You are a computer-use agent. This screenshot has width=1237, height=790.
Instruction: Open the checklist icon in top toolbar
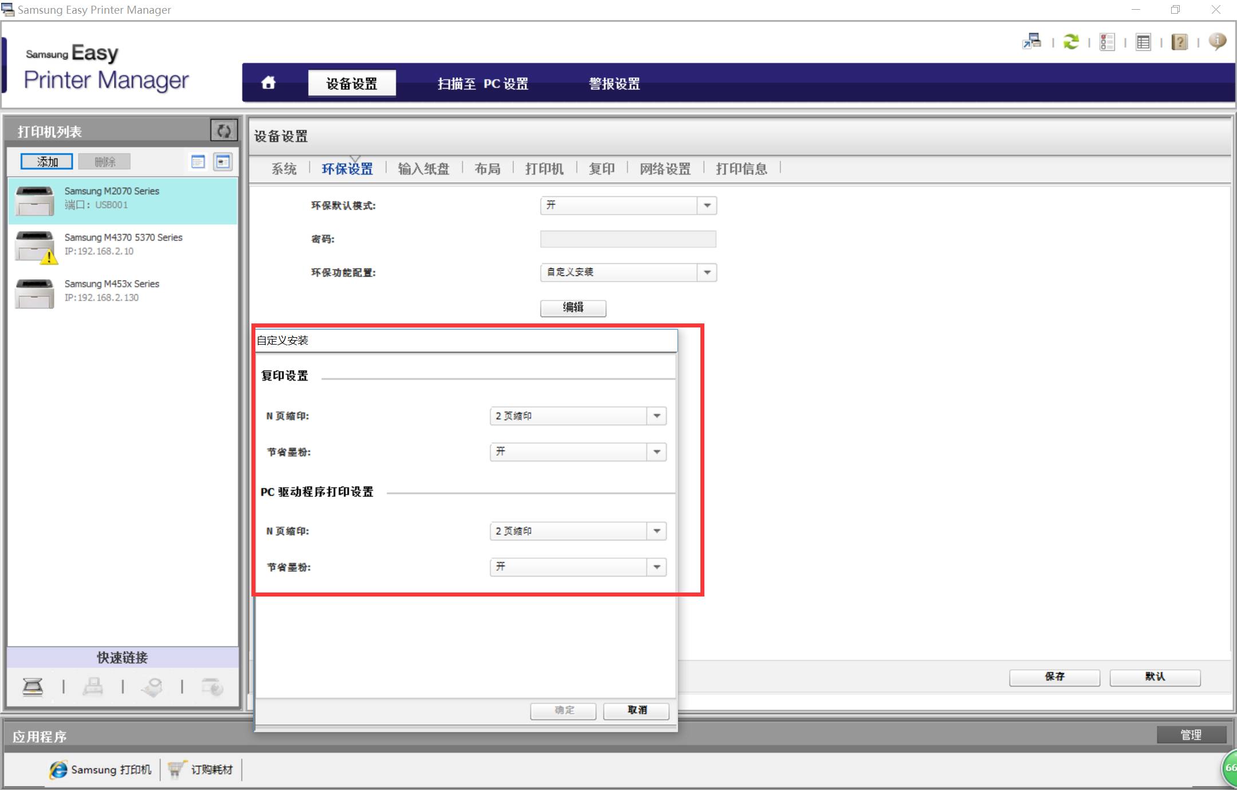pyautogui.click(x=1107, y=42)
